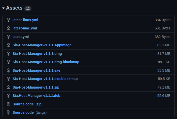Click the package icon beside the AppImage asset

9,45
